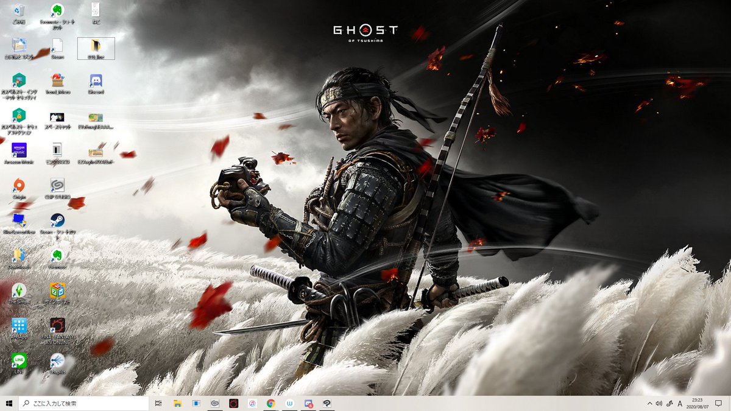731x411 pixels.
Task: Open the Action Center notifications
Action: point(718,404)
